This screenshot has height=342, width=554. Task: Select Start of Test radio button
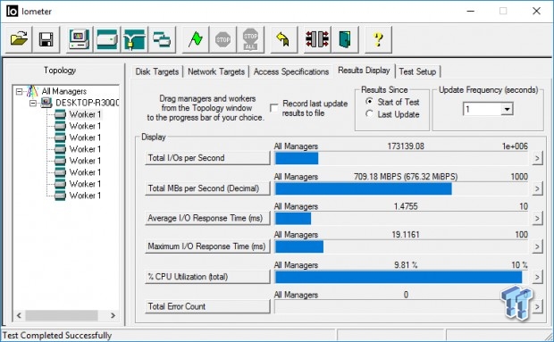pos(370,102)
